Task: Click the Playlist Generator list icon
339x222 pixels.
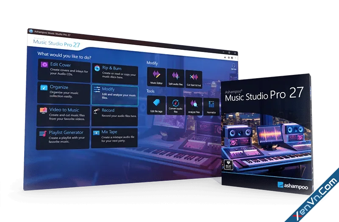Action: pos(43,133)
